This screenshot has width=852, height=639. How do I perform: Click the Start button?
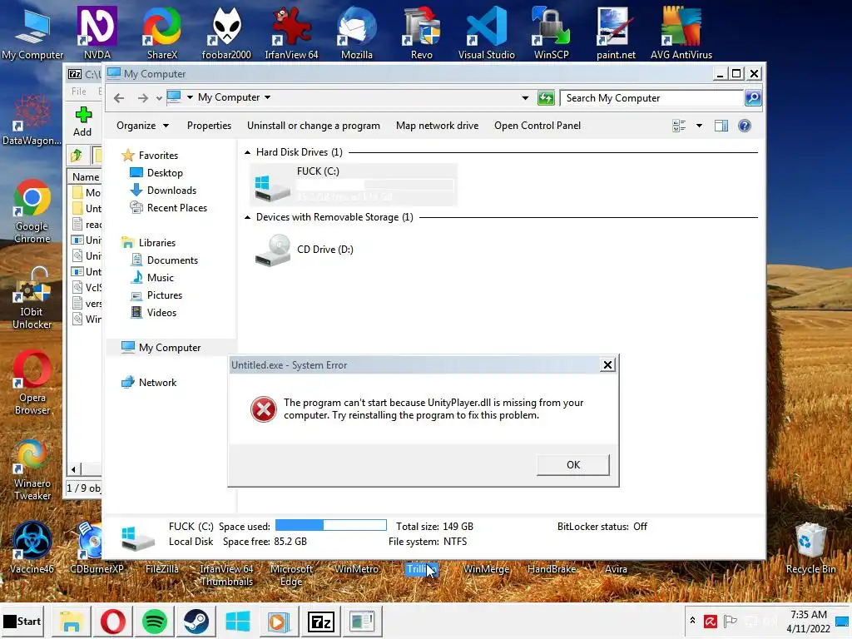pyautogui.click(x=22, y=621)
